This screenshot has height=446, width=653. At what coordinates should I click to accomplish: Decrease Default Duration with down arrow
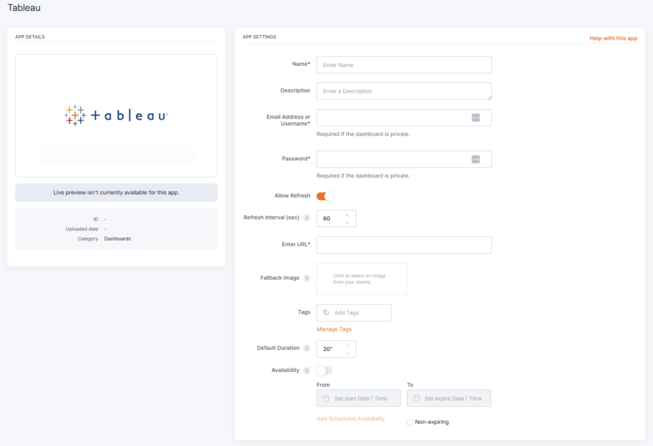click(x=348, y=353)
